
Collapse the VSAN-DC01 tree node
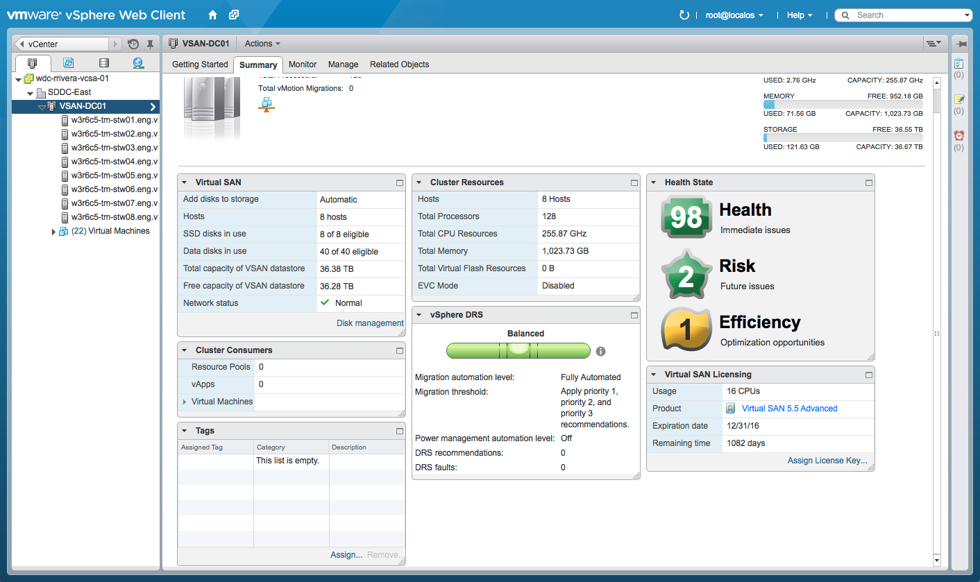coord(42,107)
